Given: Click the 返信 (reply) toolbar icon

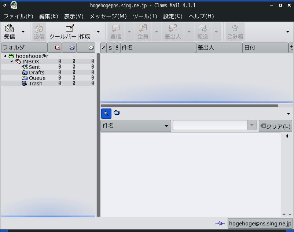Looking at the screenshot, I should click(116, 32).
